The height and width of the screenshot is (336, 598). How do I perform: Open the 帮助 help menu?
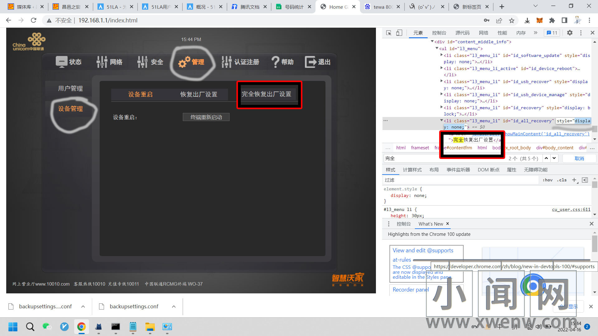(x=282, y=62)
